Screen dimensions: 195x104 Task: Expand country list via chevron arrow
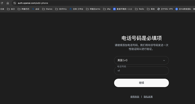[164, 61]
